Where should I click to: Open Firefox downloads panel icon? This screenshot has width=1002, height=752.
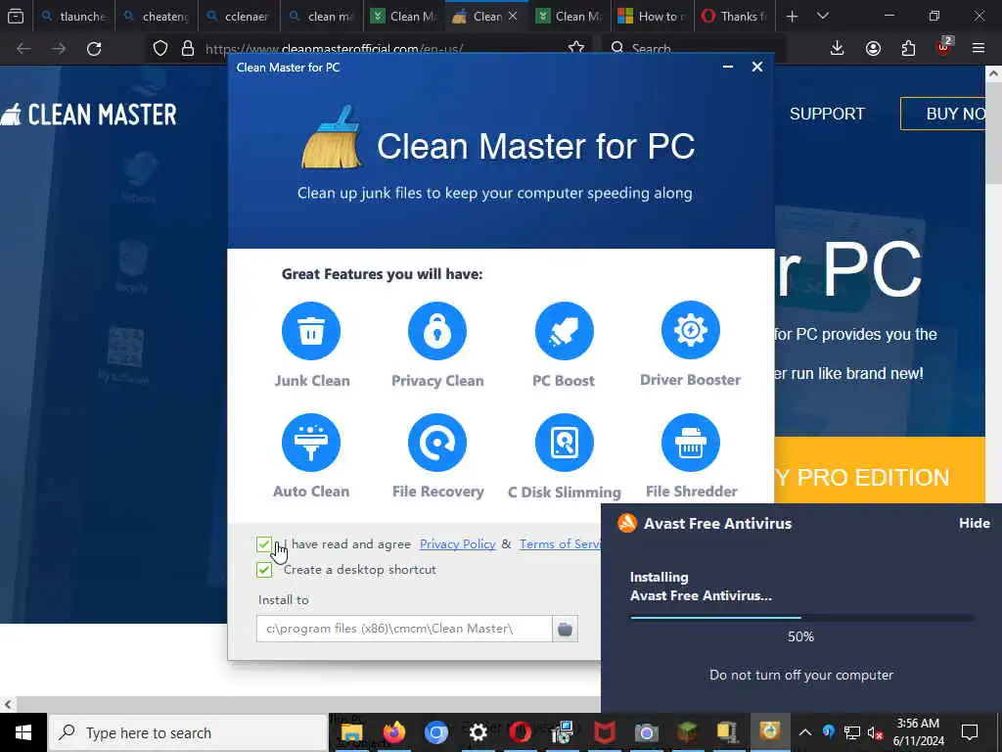[837, 48]
